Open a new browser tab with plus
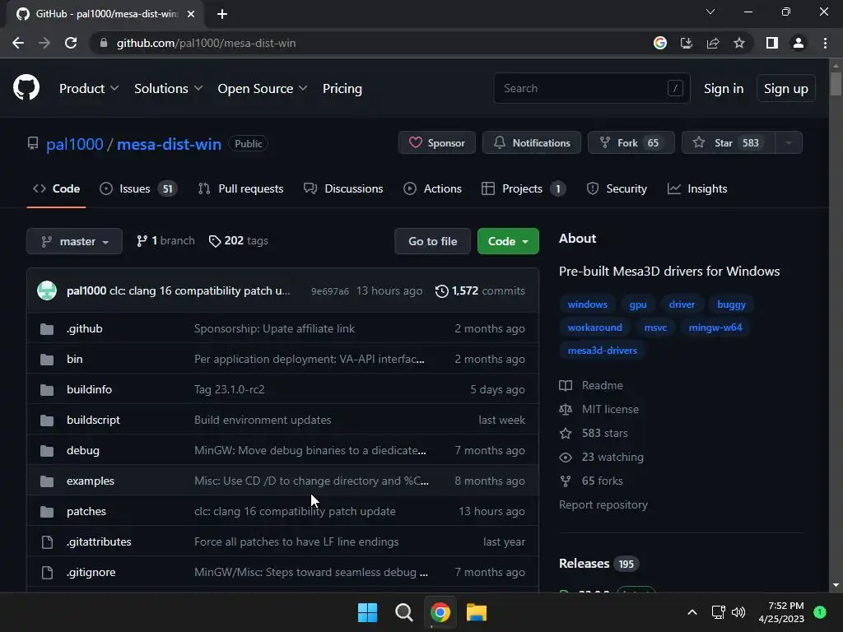 pyautogui.click(x=222, y=14)
